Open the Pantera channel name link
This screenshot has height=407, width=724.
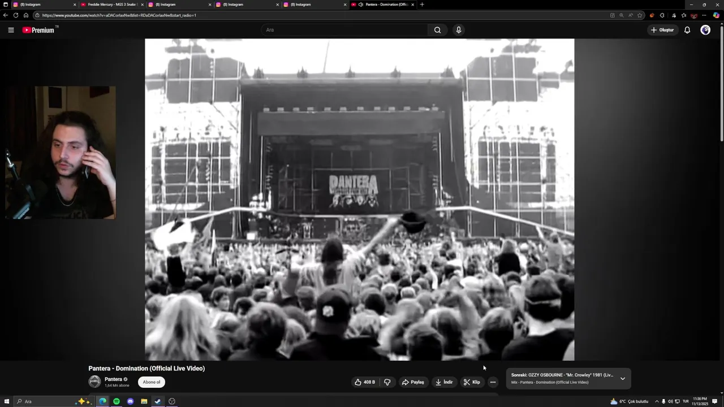click(113, 379)
